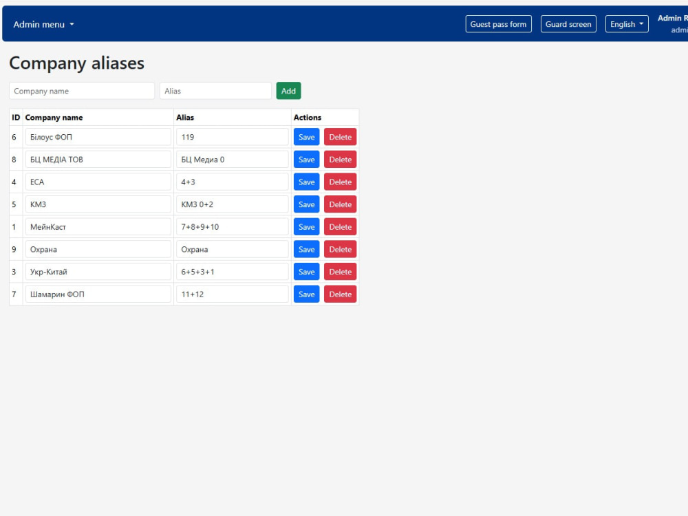Screen dimensions: 688x516
Task: Edit the alias field containing 119
Action: pos(232,137)
